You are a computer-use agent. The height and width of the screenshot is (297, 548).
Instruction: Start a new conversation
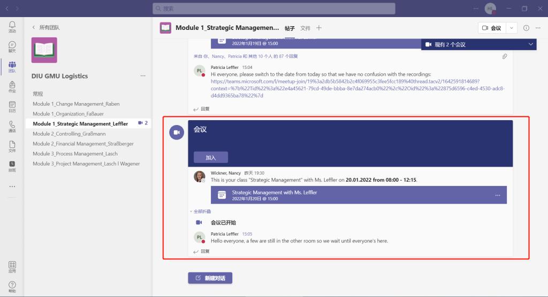pos(210,278)
